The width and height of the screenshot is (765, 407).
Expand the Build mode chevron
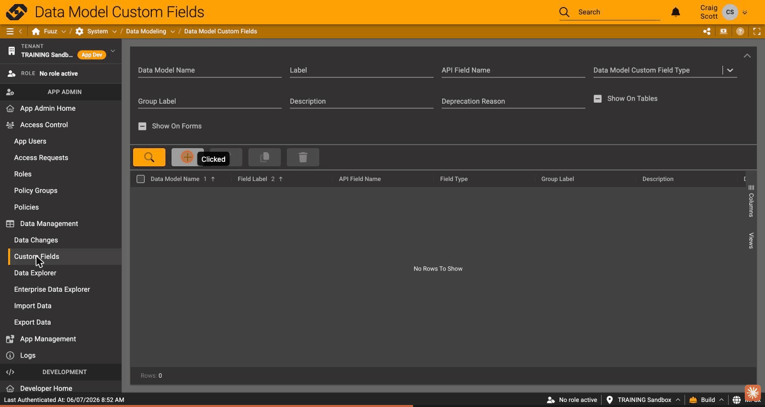pos(721,400)
